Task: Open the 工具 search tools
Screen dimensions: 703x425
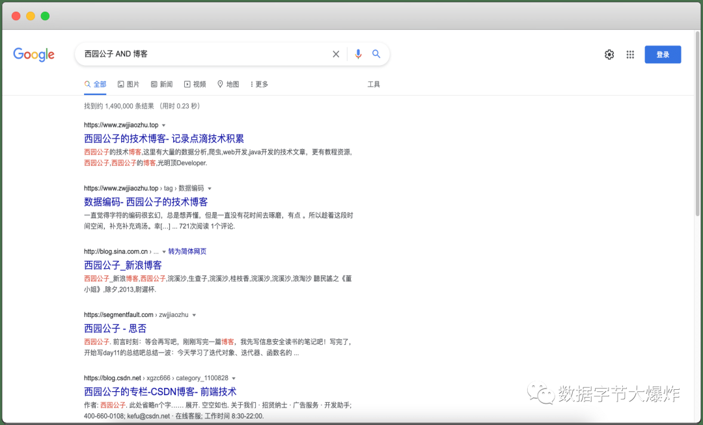Action: 374,84
